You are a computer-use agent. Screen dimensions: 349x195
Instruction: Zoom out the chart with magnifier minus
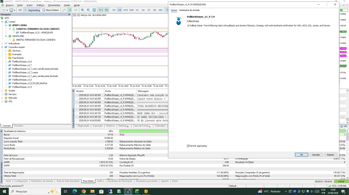click(x=88, y=10)
